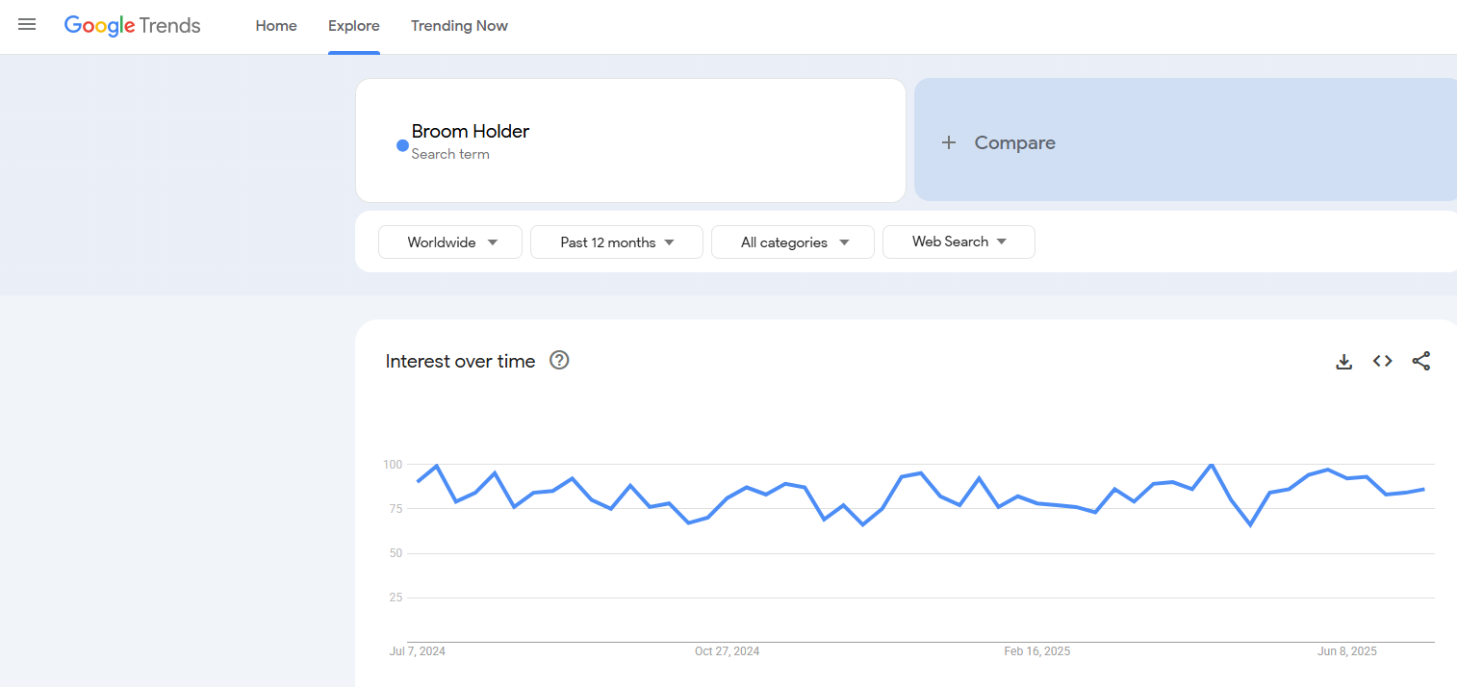The width and height of the screenshot is (1457, 687).
Task: Click the Google Trends logo
Action: pos(133,26)
